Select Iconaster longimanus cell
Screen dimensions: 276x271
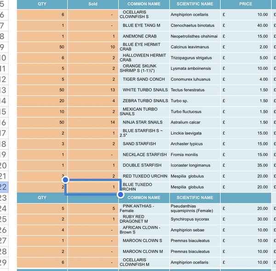click(x=195, y=165)
